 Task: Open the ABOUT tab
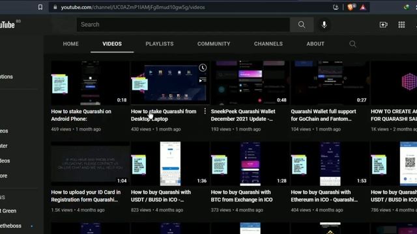click(x=315, y=44)
